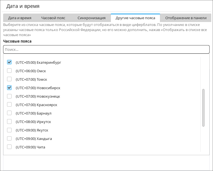Open the Отображение в панели tab

(x=186, y=18)
